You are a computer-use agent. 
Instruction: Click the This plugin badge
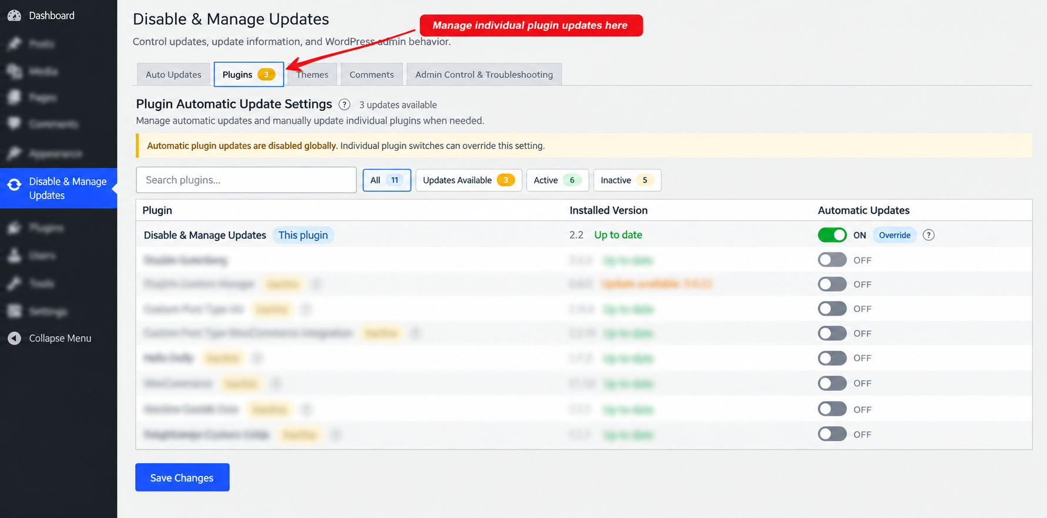(303, 235)
